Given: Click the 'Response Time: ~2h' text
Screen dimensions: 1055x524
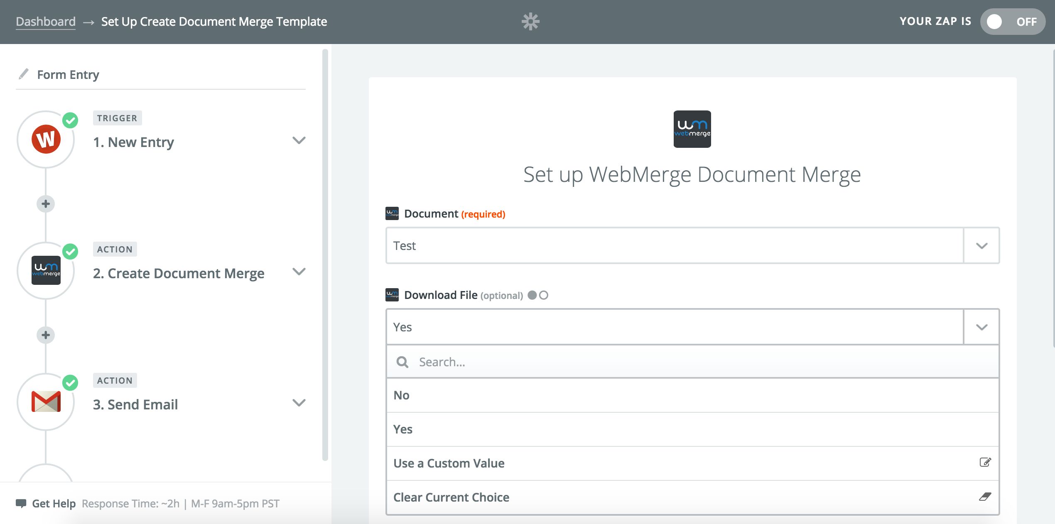Looking at the screenshot, I should [131, 504].
